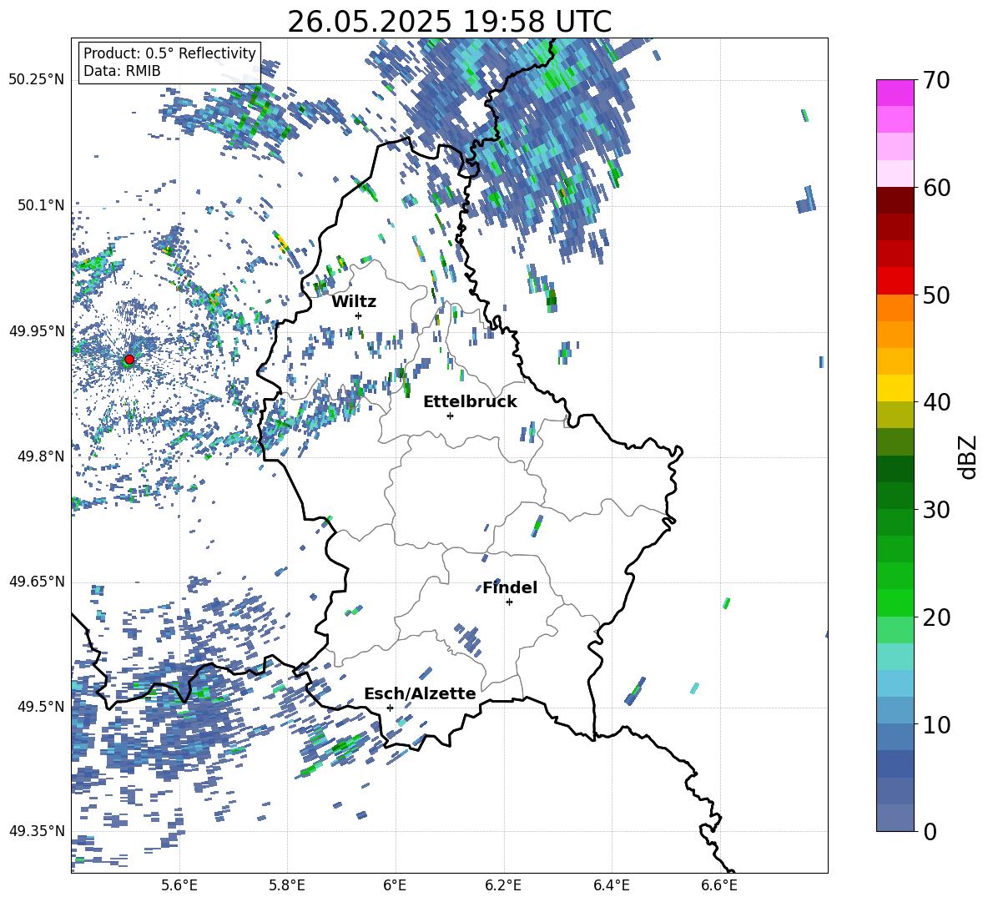Screen dimensions: 988x902
Task: Click the bright red 50 dBZ colorbar swatch
Action: click(895, 281)
